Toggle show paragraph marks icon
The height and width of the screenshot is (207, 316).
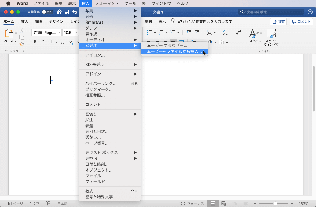point(238,32)
